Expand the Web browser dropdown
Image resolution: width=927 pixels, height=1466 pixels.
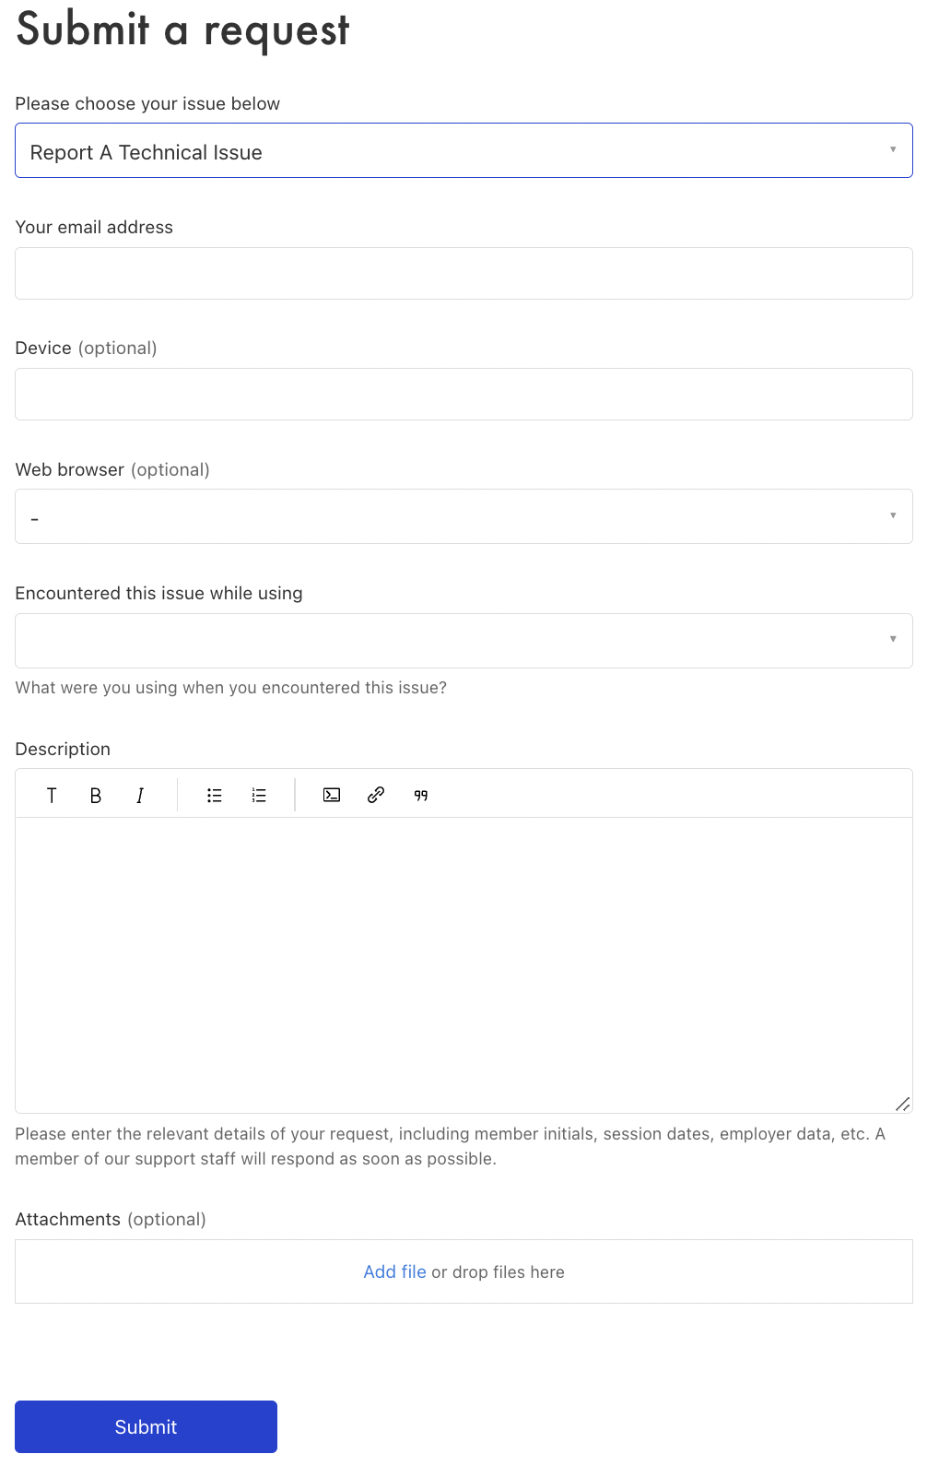point(463,516)
